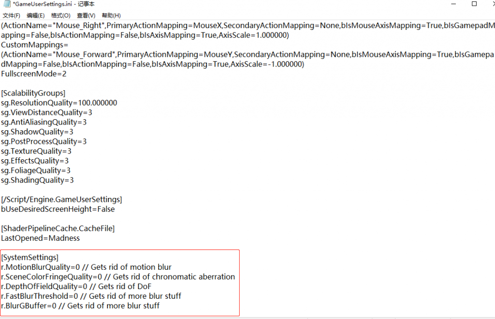
Task: Open the 文件(F) File menu
Action: [11, 15]
